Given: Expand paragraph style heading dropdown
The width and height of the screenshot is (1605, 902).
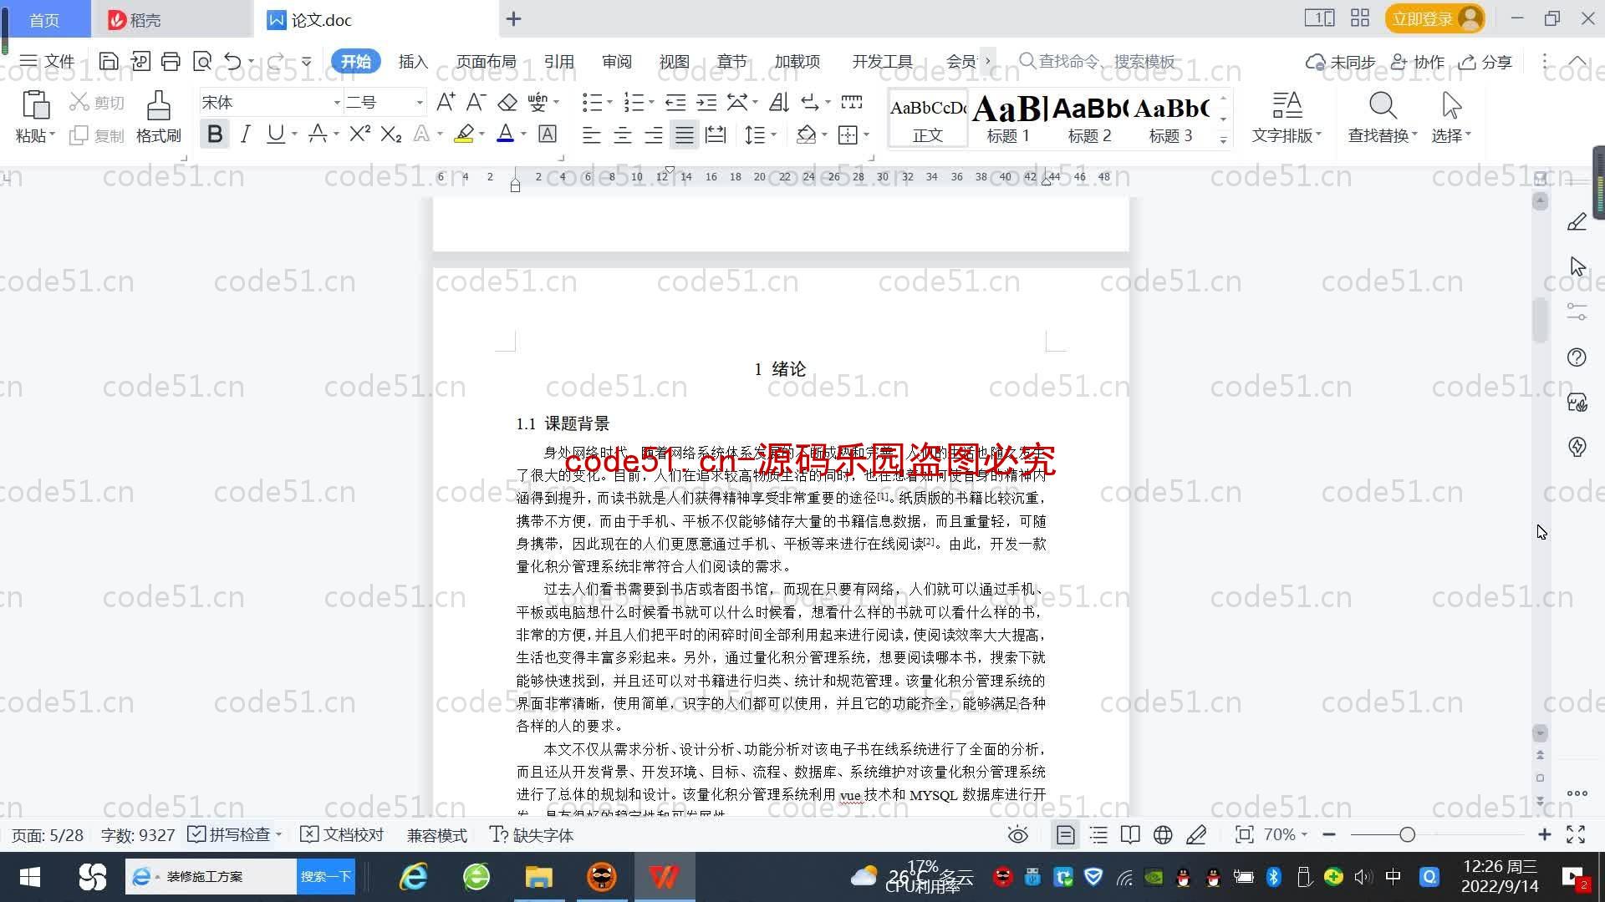Looking at the screenshot, I should [1224, 139].
